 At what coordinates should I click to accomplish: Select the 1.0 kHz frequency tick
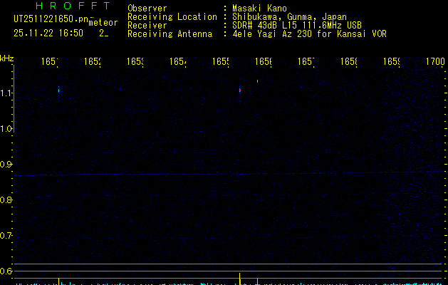(7, 129)
